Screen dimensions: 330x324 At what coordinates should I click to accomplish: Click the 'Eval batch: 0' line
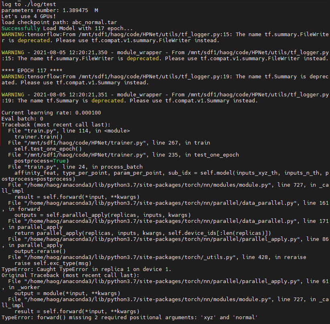click(22, 118)
